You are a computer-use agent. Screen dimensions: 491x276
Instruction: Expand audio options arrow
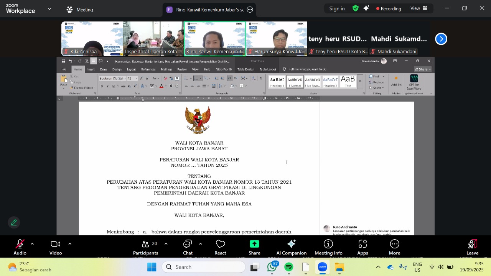[x=32, y=244]
